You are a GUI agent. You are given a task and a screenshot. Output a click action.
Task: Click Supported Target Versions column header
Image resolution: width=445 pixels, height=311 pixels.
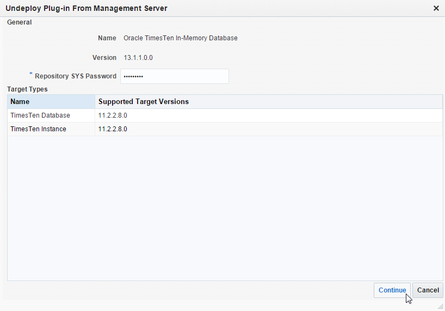tap(269, 102)
